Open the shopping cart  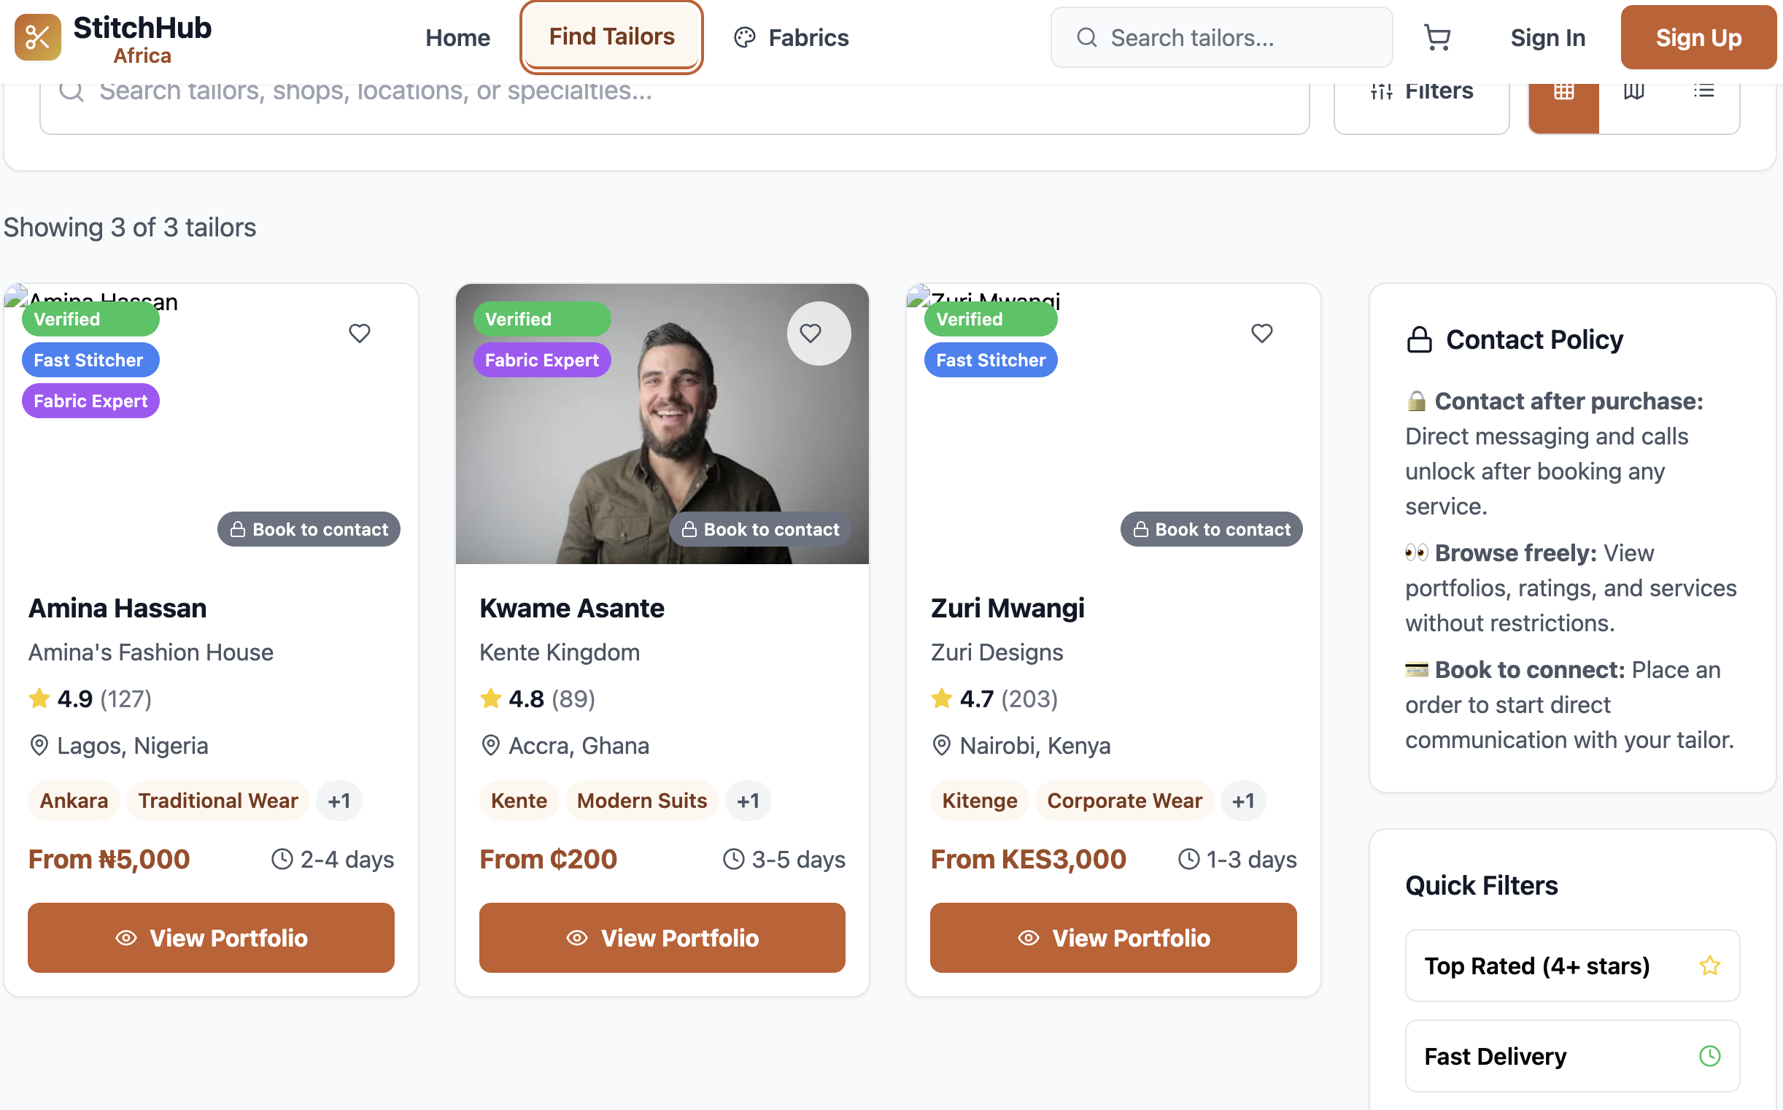(1437, 36)
